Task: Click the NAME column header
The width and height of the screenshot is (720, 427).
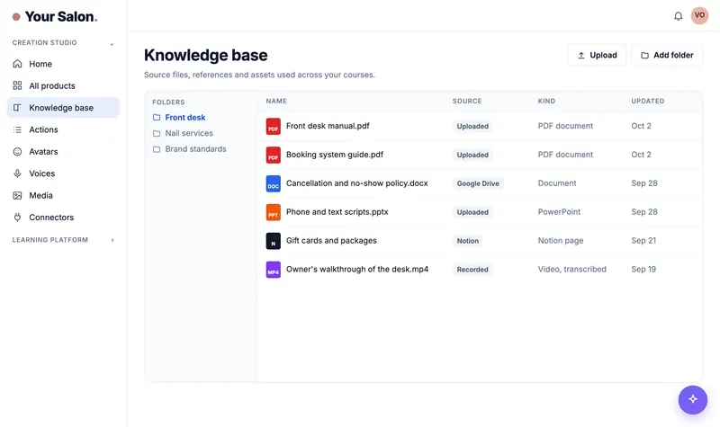Action: coord(276,101)
